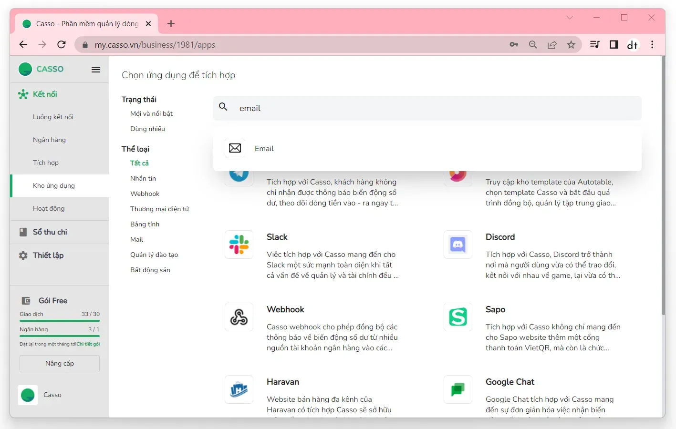
Task: Reload the current browser page
Action: coord(62,44)
